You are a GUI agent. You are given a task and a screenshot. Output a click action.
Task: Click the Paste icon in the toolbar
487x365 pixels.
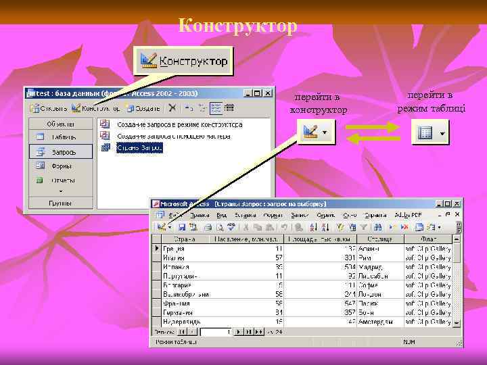click(270, 227)
